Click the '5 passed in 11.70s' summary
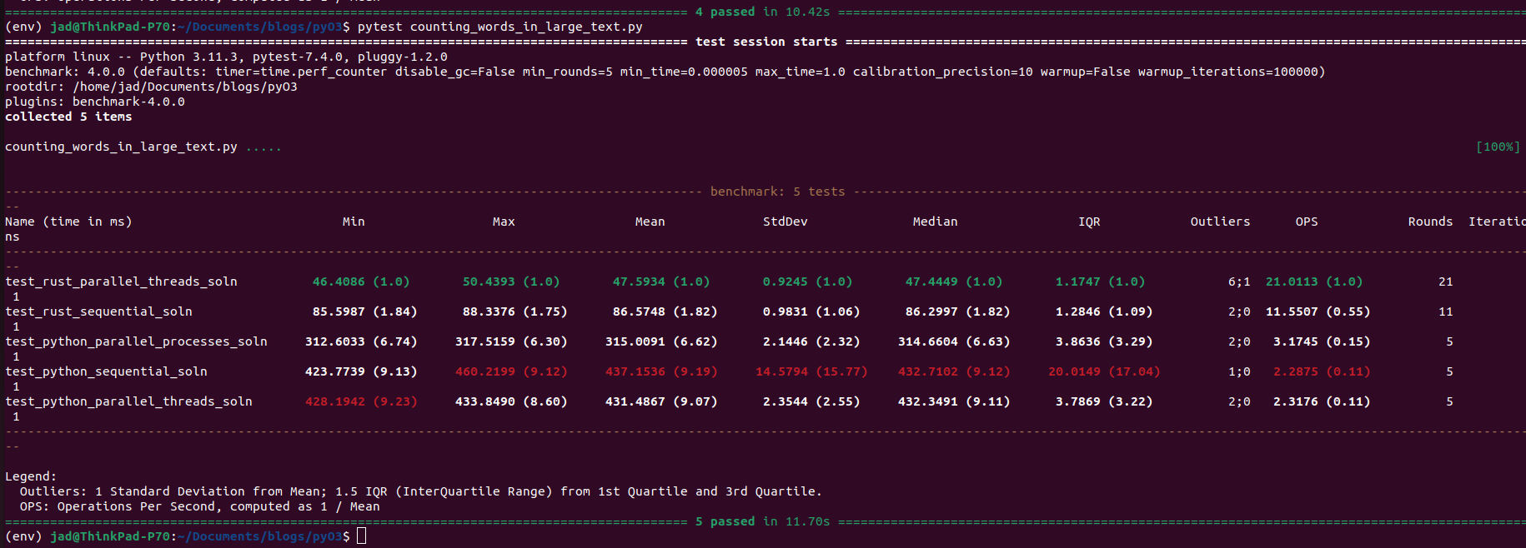 [x=762, y=521]
